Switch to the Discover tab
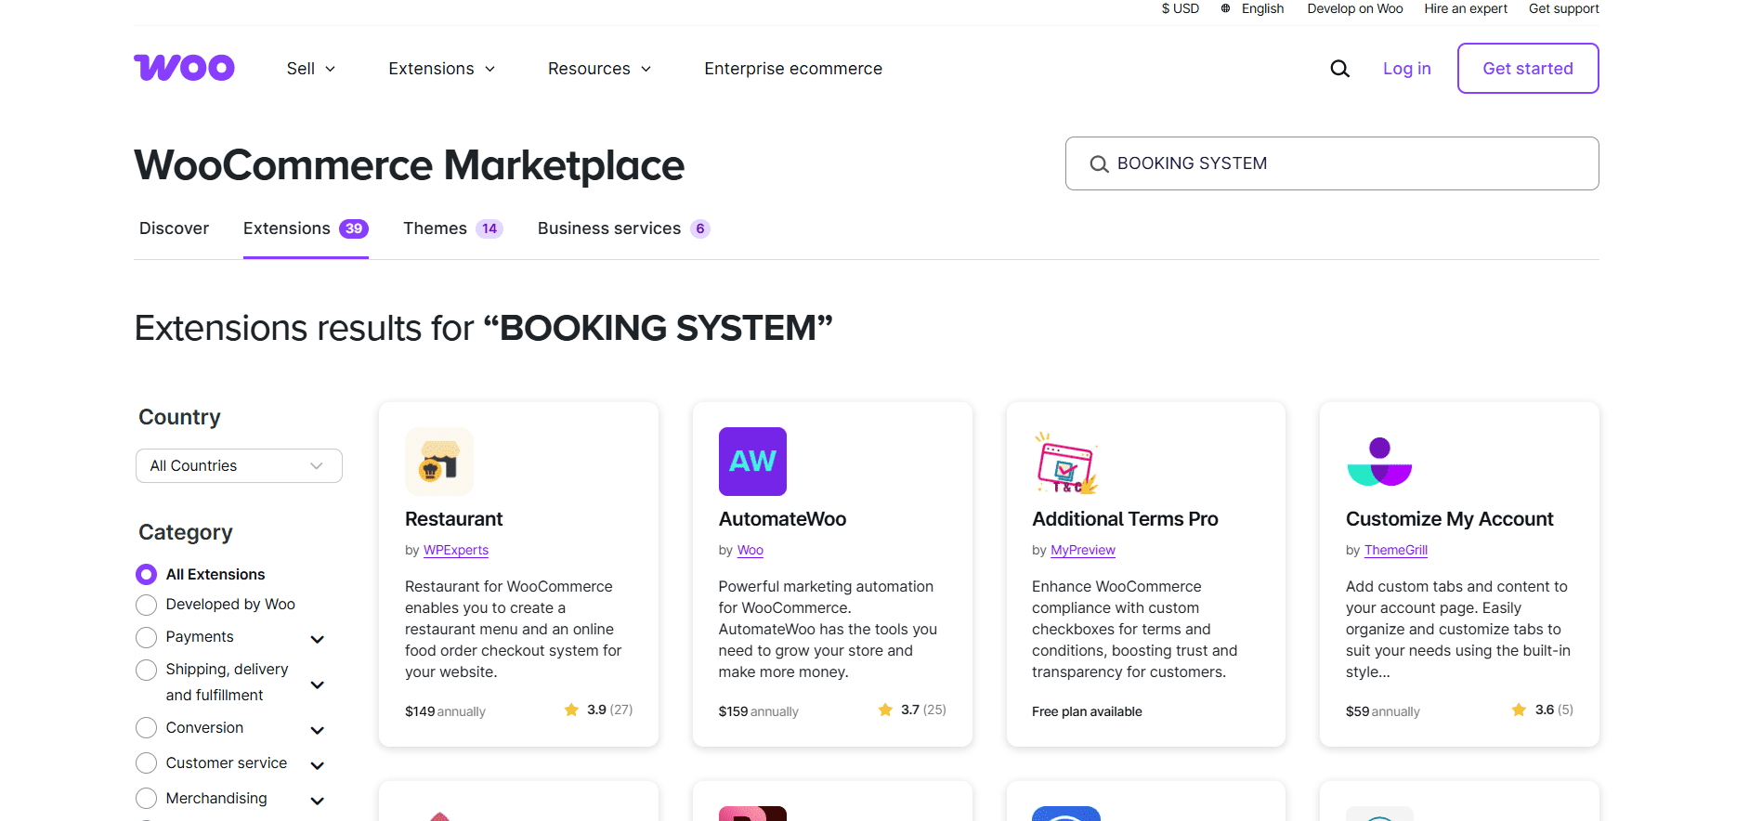The height and width of the screenshot is (821, 1749). [x=174, y=228]
